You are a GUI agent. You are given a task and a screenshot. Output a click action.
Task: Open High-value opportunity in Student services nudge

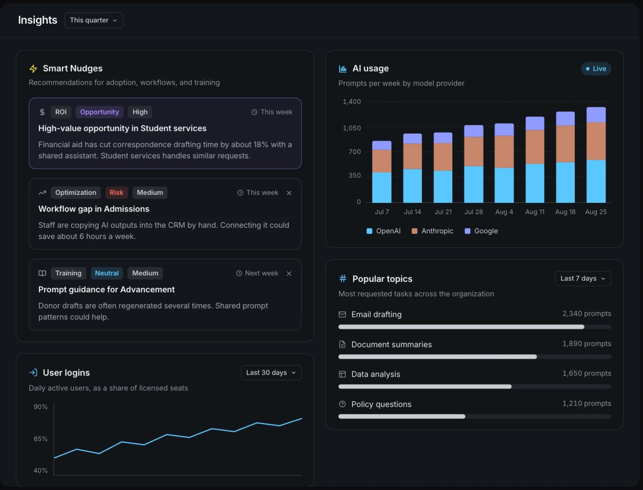point(165,133)
